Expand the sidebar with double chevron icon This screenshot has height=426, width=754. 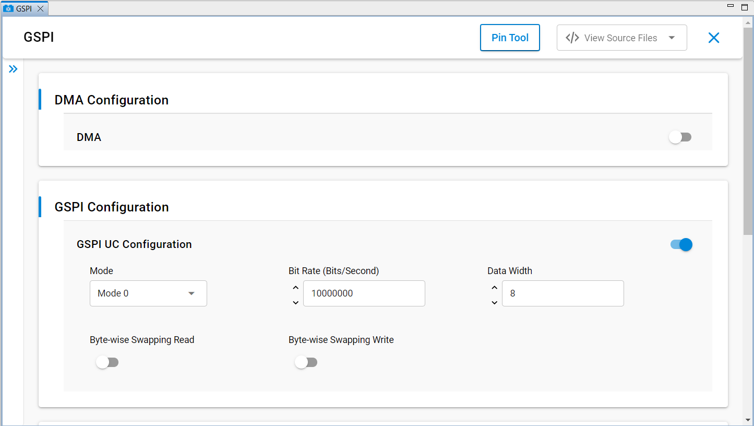[13, 69]
